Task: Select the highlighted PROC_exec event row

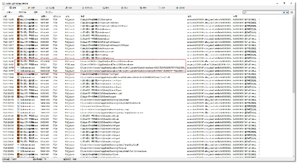Action: (122, 64)
